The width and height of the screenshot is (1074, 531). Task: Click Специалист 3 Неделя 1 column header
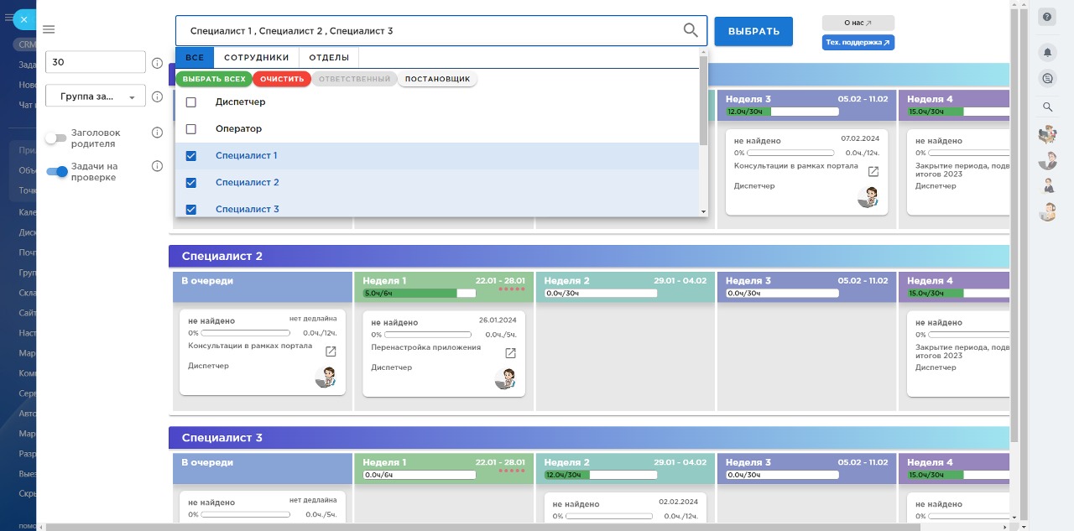pos(444,468)
